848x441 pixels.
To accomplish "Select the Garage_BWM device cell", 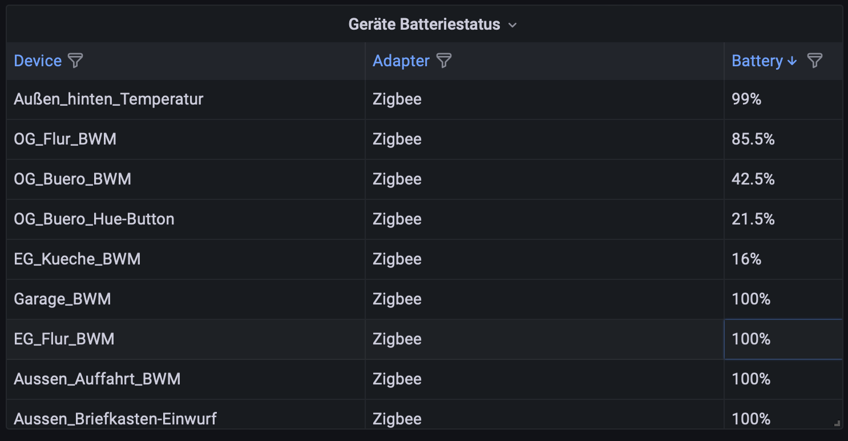I will (186, 299).
